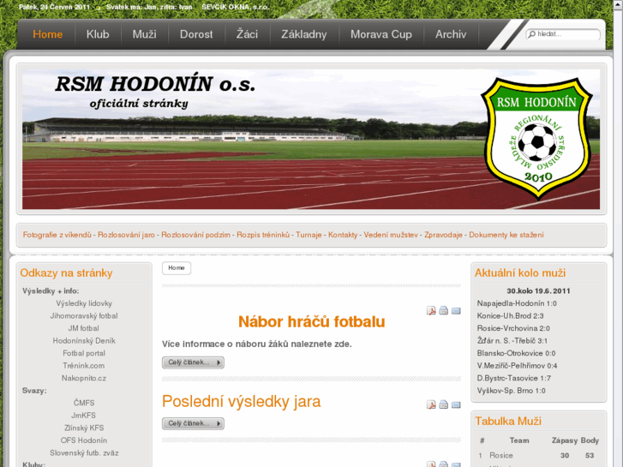Image resolution: width=623 pixels, height=467 pixels.
Task: Go to Home menu item
Action: coord(48,34)
